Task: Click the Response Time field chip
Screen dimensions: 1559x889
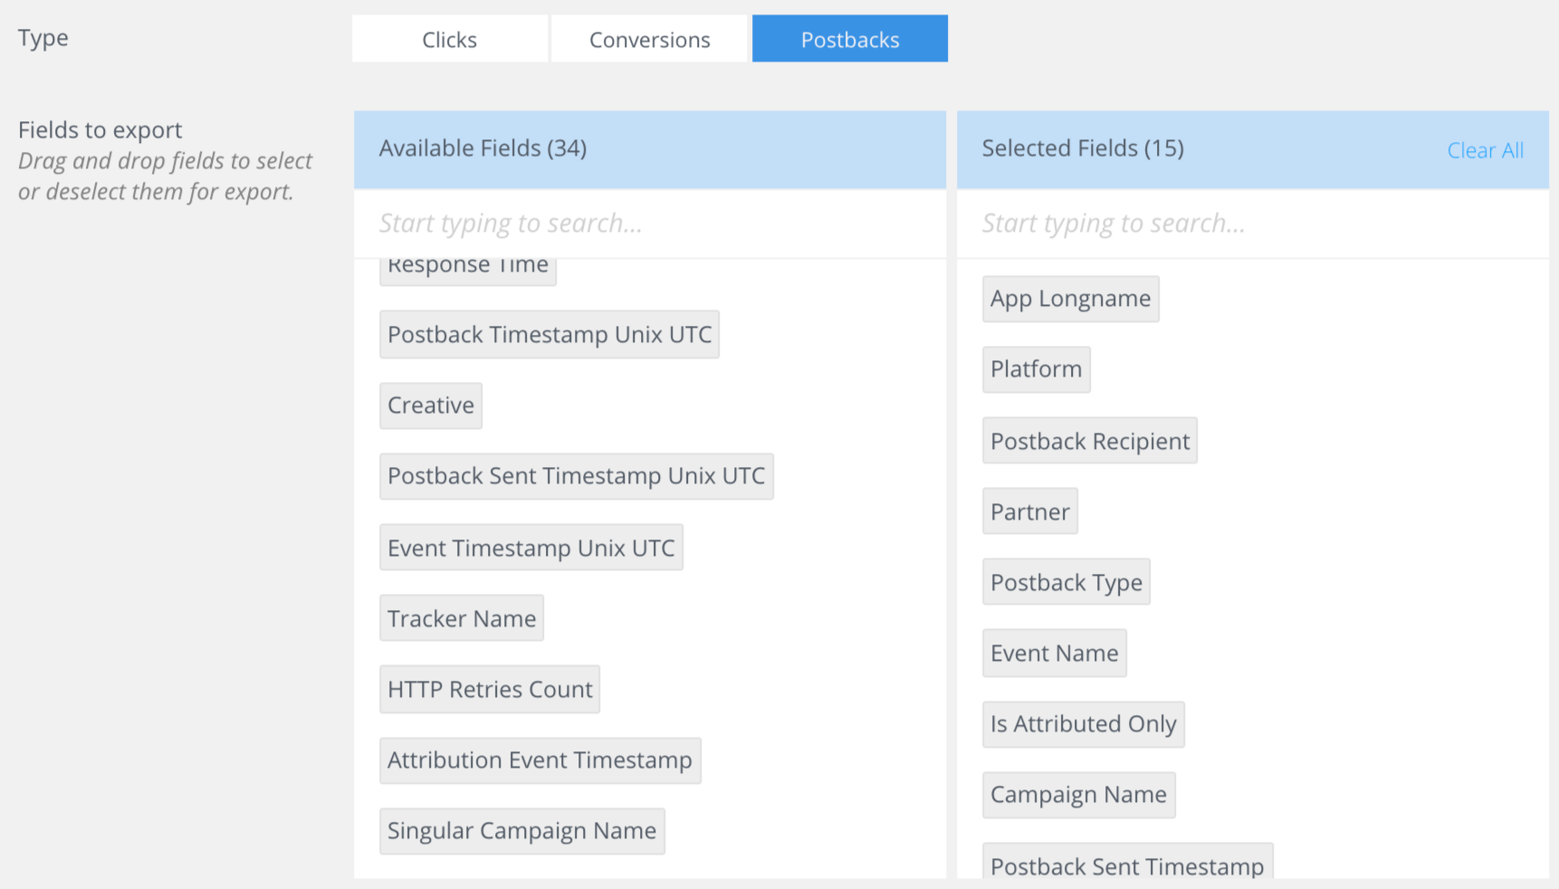Action: [468, 272]
